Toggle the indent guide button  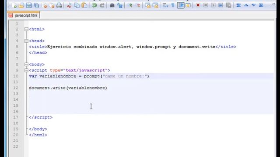181,6
